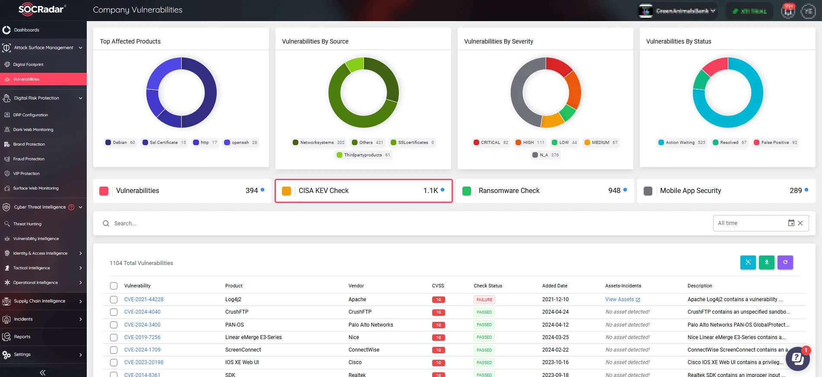Expand Operational Intelligence arrow

point(81,283)
